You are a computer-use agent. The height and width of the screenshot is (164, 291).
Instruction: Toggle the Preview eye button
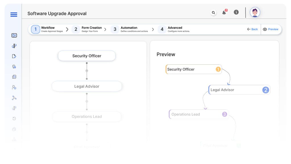click(x=271, y=29)
